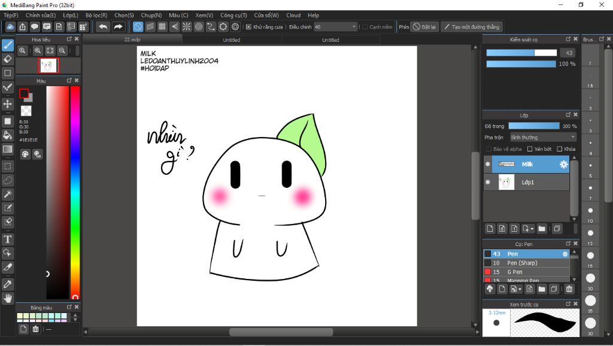Select the G Pen brush
Screen dimensions: 613x346
pos(526,272)
